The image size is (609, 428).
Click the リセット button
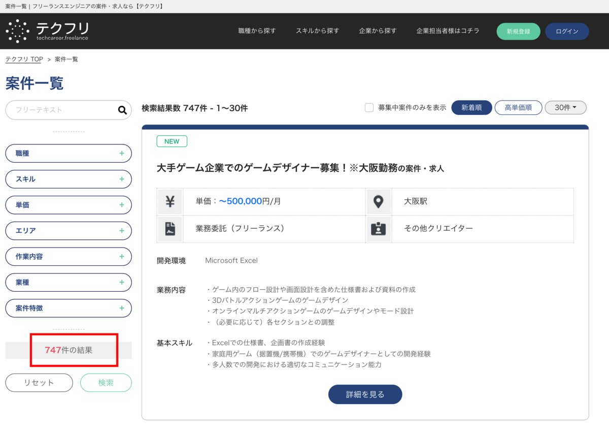click(x=39, y=383)
